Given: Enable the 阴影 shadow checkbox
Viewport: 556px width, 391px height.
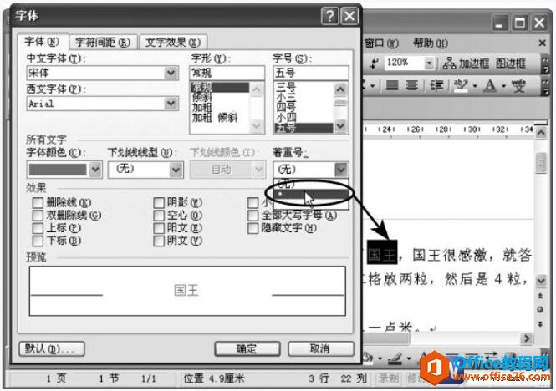Looking at the screenshot, I should pos(159,203).
